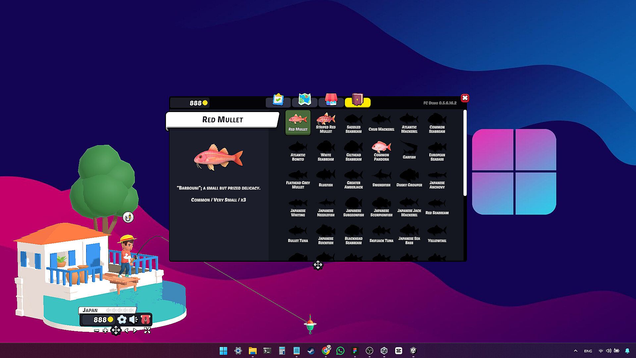Click the hook bubble near the tree
This screenshot has height=358, width=636.
click(128, 217)
